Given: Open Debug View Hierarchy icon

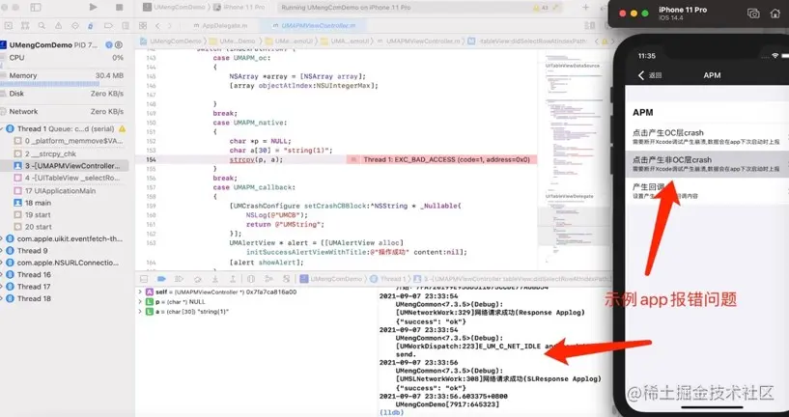Looking at the screenshot, I should (x=251, y=279).
